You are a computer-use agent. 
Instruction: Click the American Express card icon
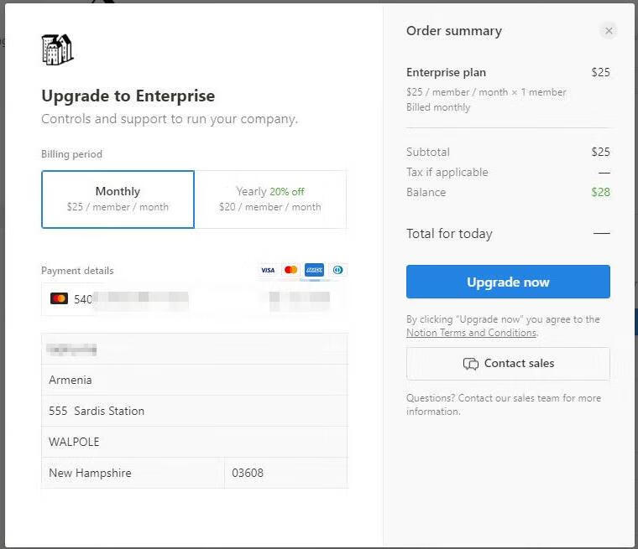314,270
